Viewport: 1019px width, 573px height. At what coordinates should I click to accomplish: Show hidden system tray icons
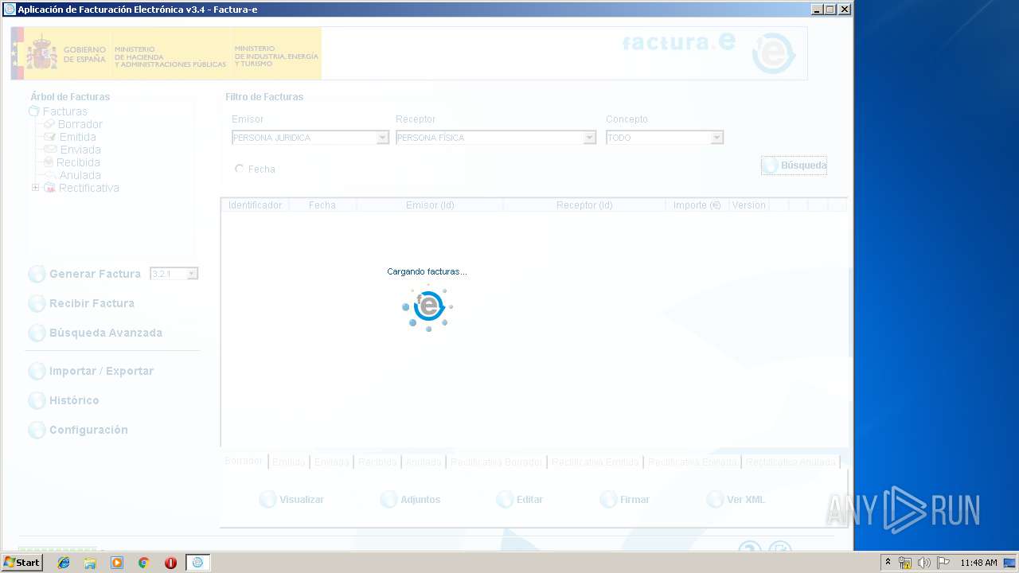pyautogui.click(x=888, y=563)
